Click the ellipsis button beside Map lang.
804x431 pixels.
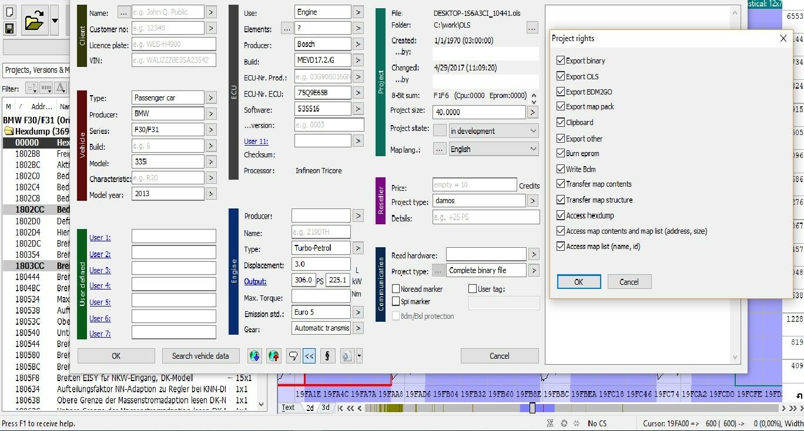point(440,149)
